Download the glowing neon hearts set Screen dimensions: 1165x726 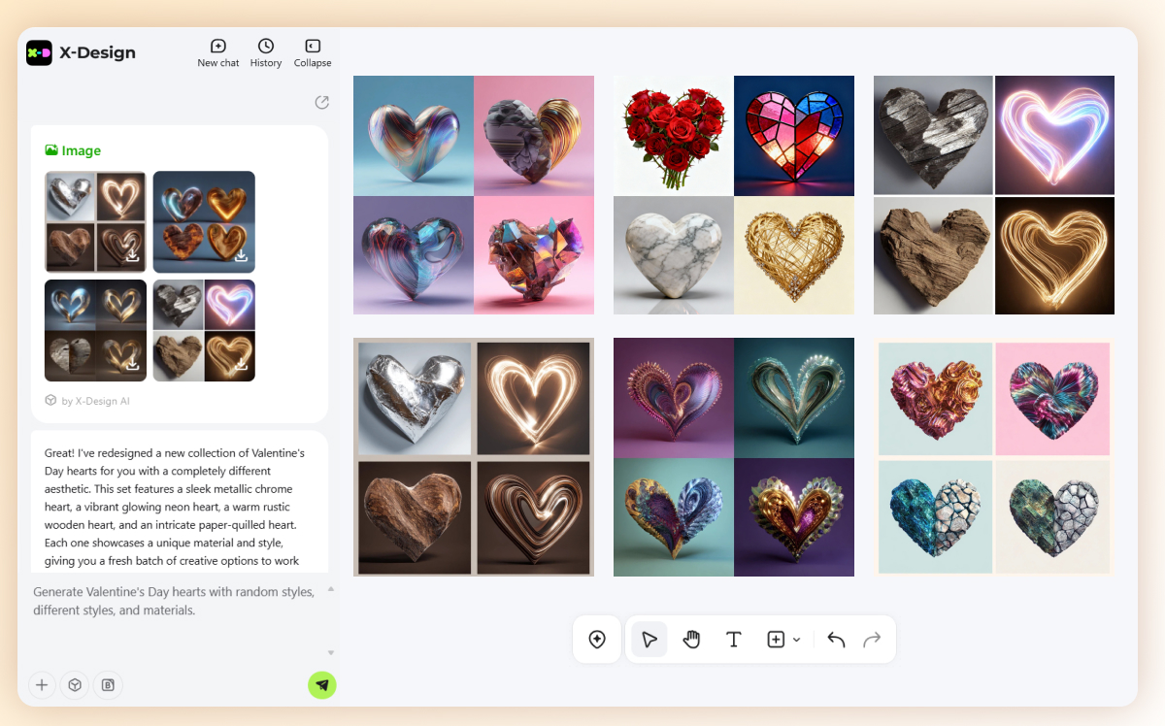241,364
